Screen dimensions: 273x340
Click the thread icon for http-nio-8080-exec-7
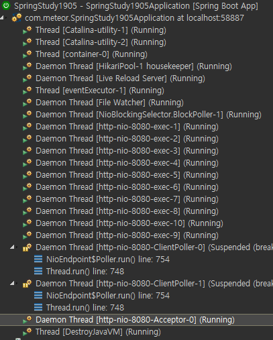(28, 199)
